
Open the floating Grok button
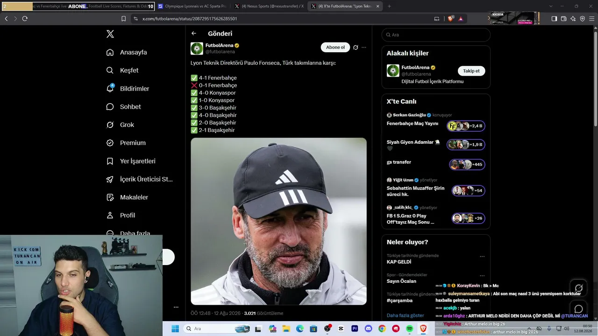[578, 288]
